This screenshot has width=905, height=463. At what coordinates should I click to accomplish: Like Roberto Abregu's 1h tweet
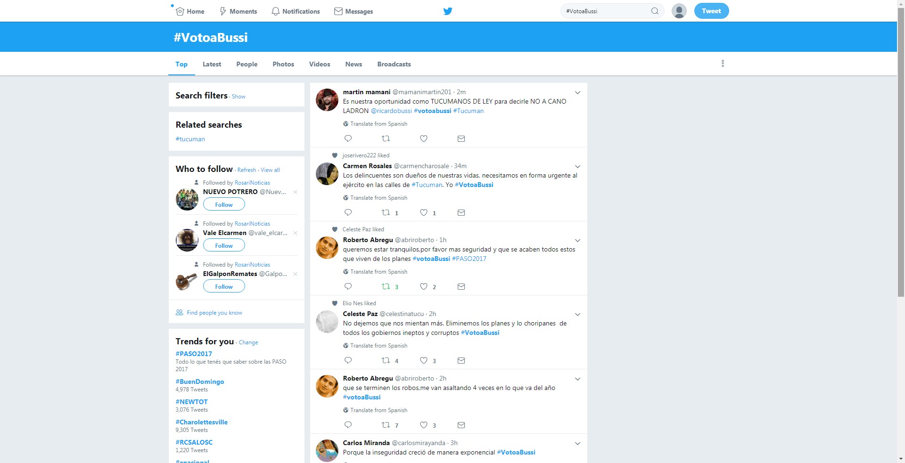[424, 286]
